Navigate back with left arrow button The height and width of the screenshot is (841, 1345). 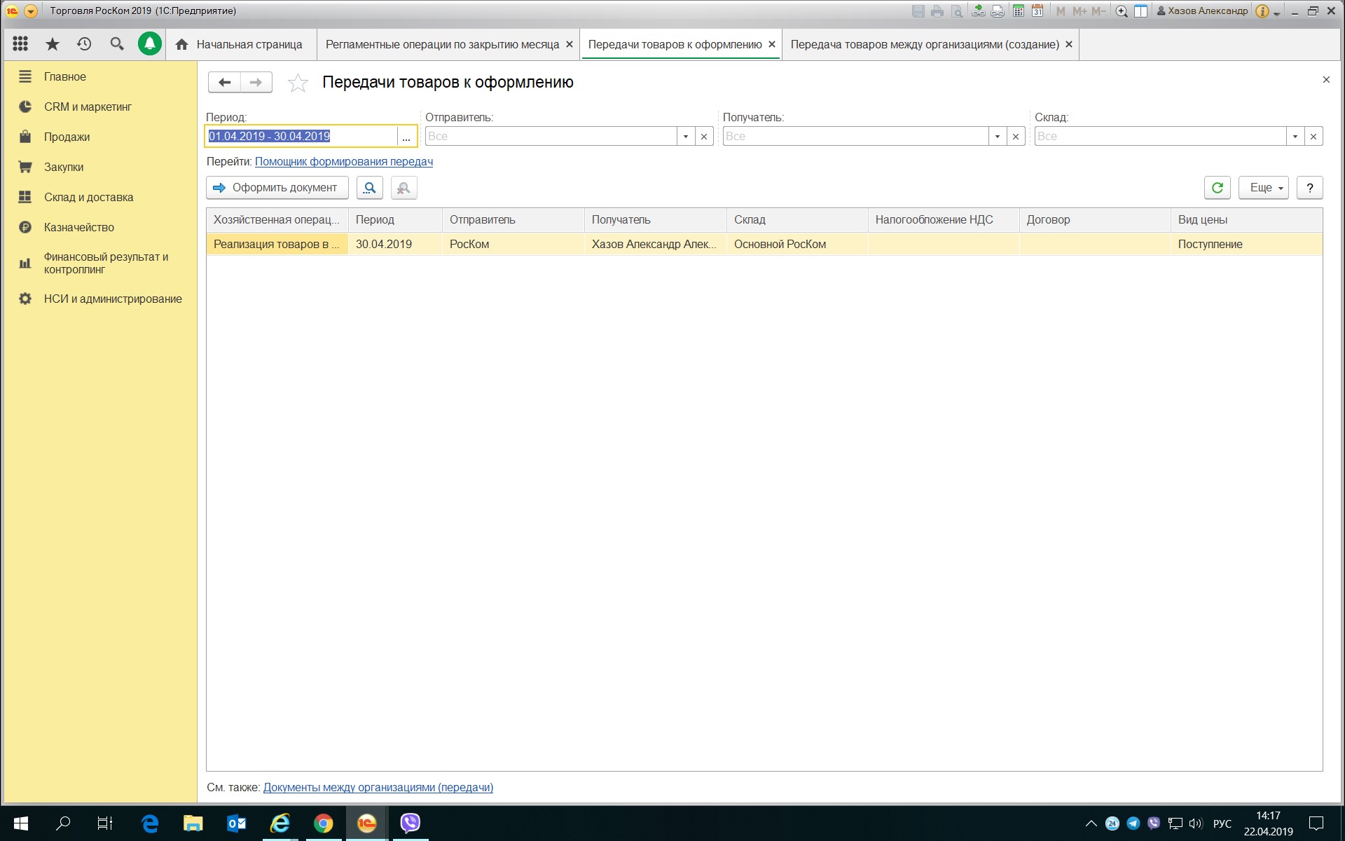click(224, 83)
